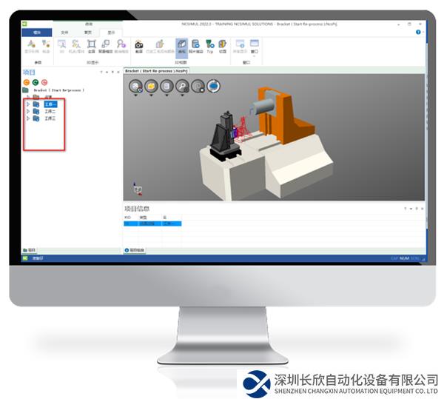Image resolution: width=444 pixels, height=399 pixels.
Task: Toggle the highlighted 画框 view button in the ribbon
Action: [x=181, y=45]
